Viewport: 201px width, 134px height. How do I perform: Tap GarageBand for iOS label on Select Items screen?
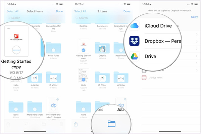pyautogui.click(x=53, y=27)
